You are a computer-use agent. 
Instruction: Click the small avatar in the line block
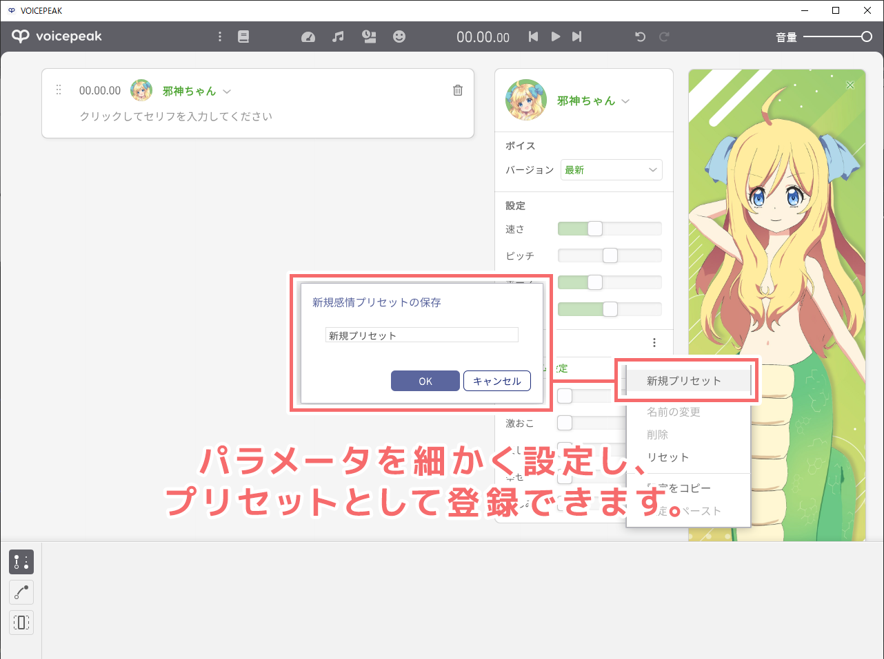click(141, 90)
